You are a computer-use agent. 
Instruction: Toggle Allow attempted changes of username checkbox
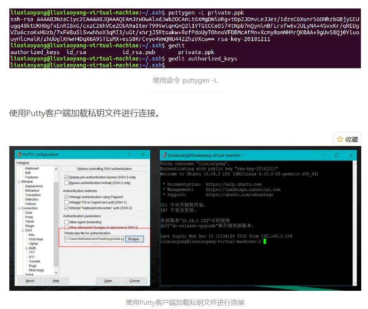(x=66, y=227)
